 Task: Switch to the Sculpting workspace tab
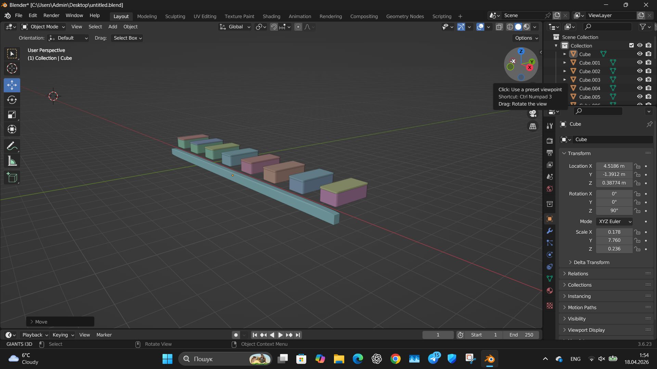[175, 16]
